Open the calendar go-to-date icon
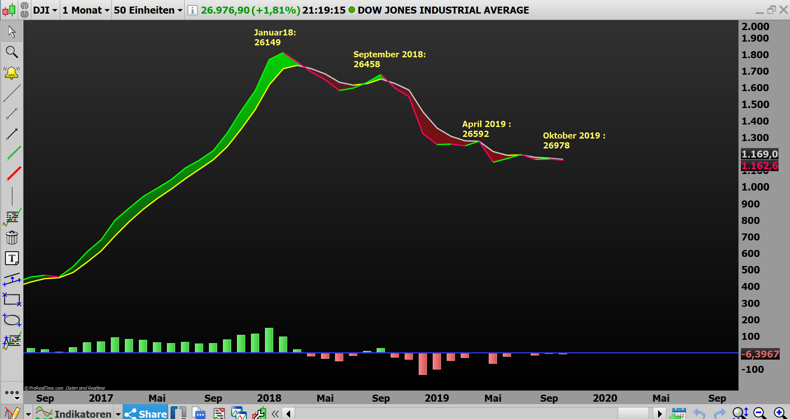Viewport: 790px width, 419px height. [678, 413]
